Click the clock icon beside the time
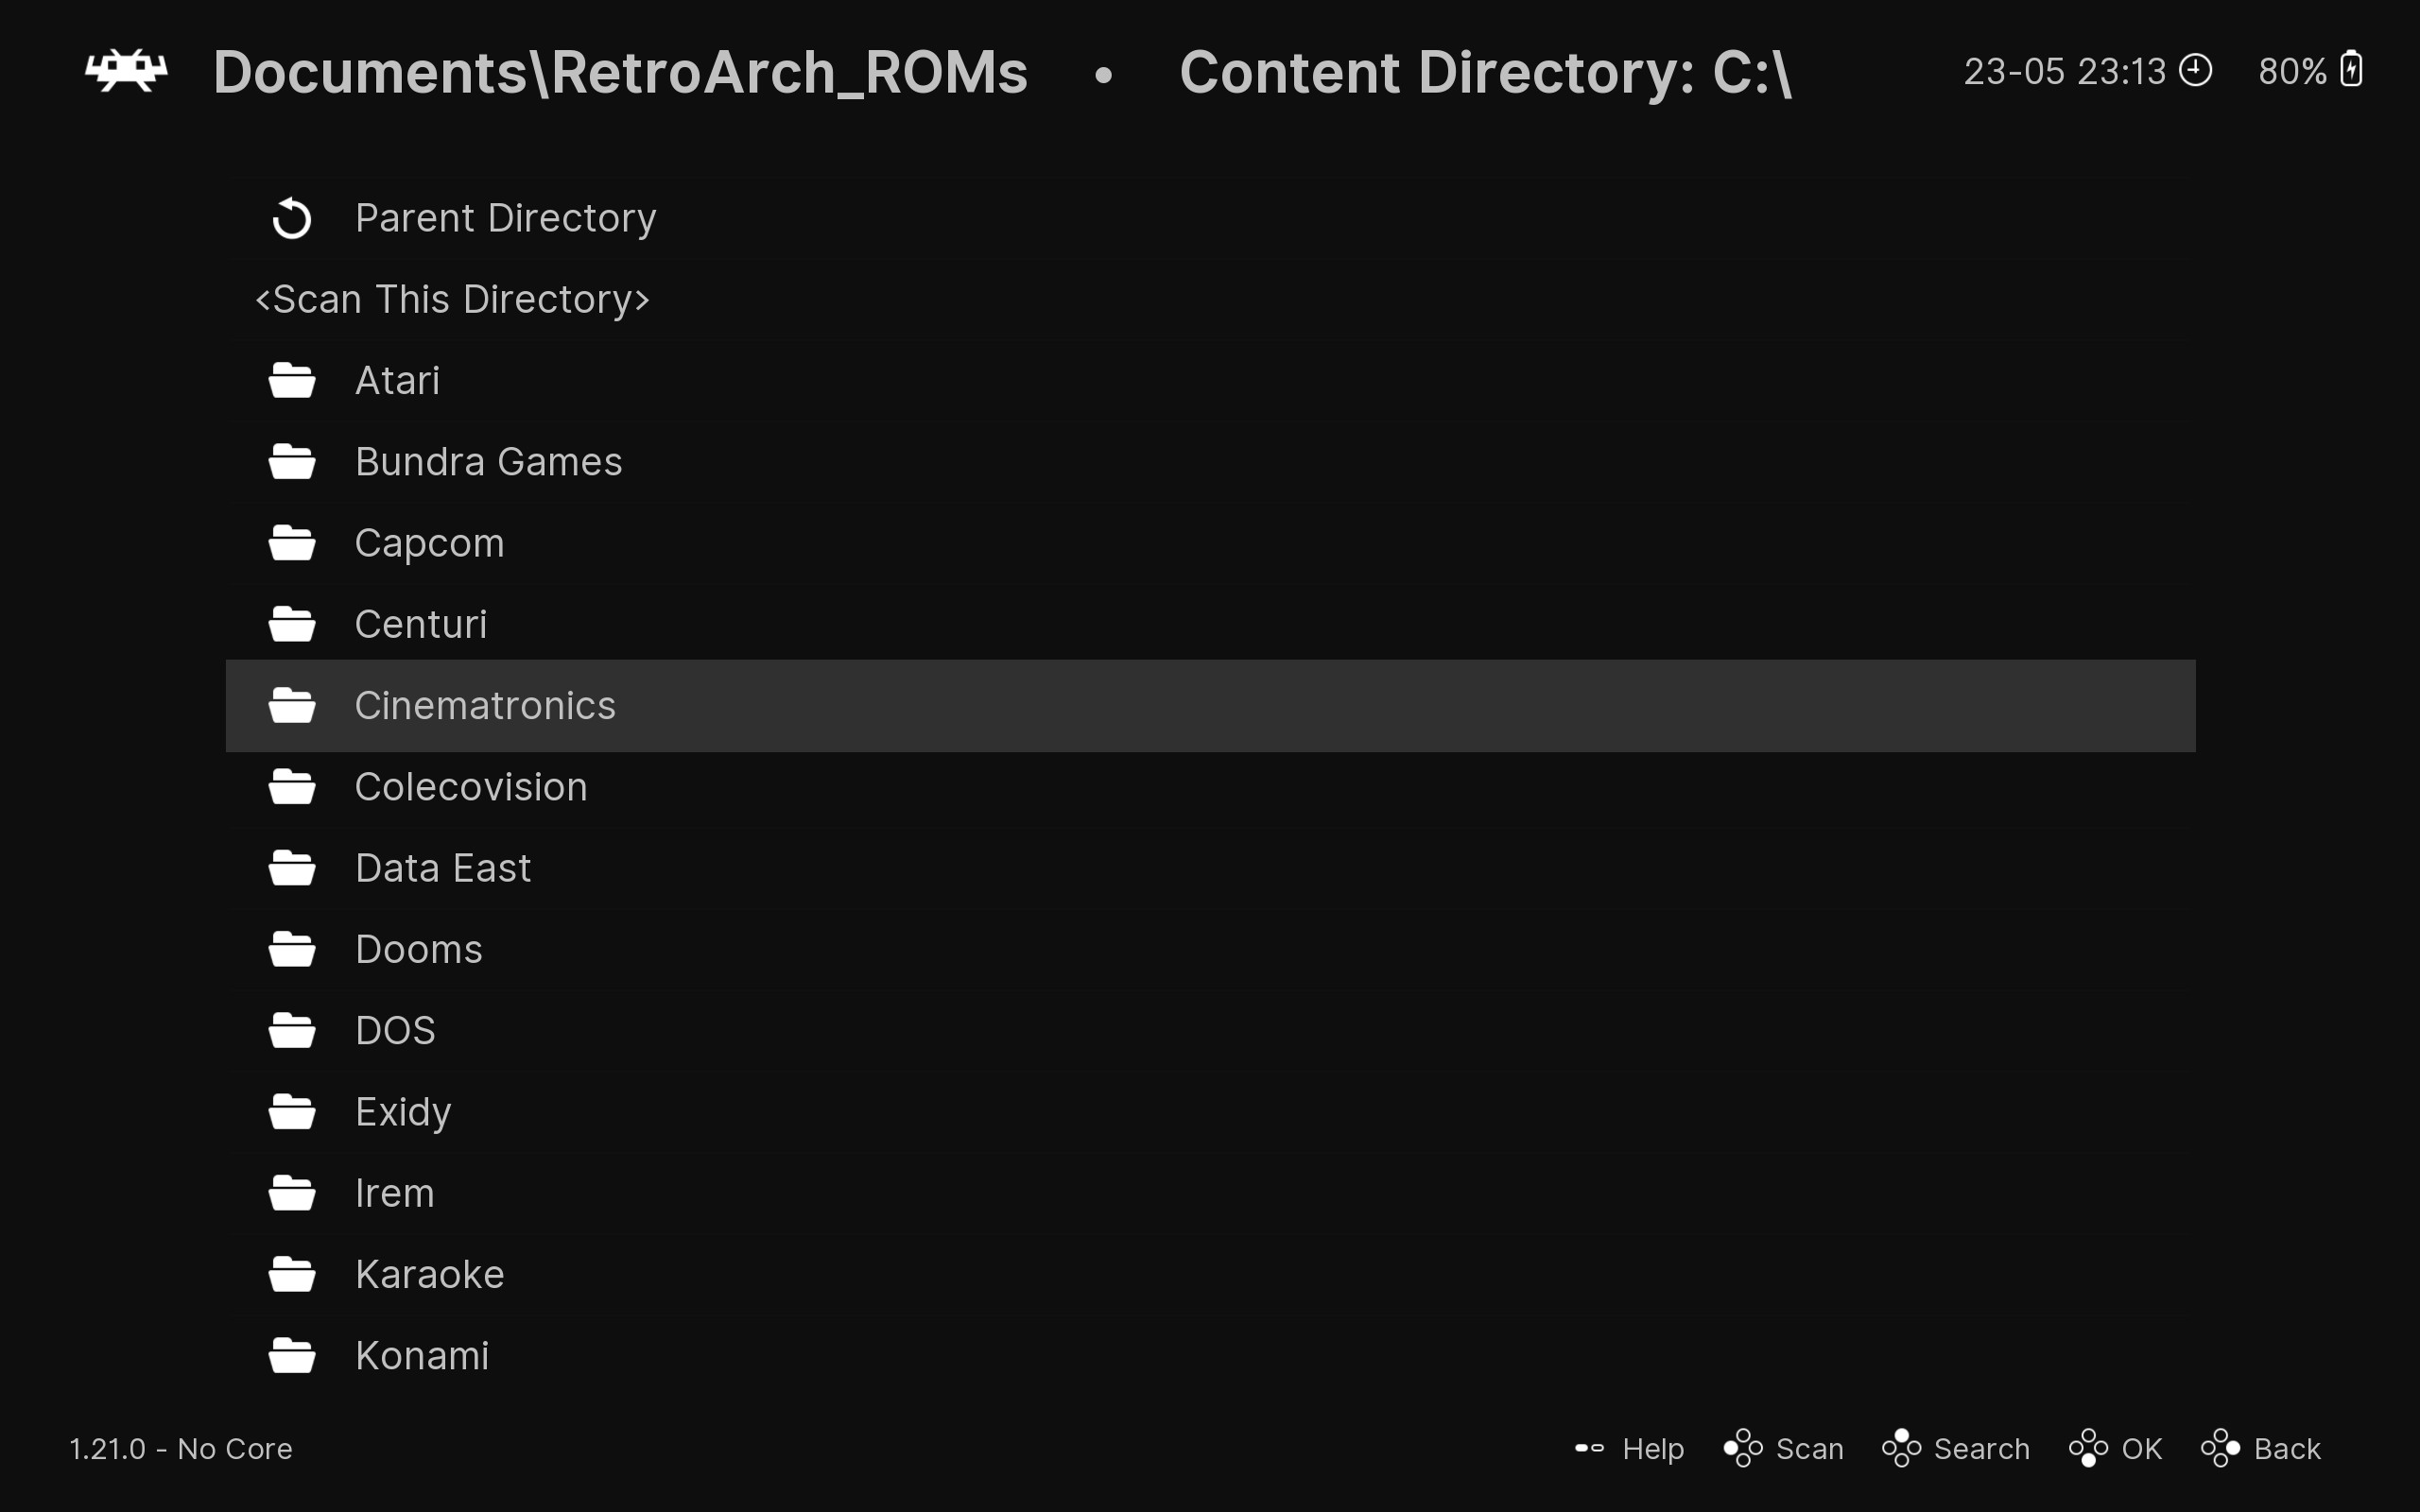Viewport: 2420px width, 1512px height. 2195,70
